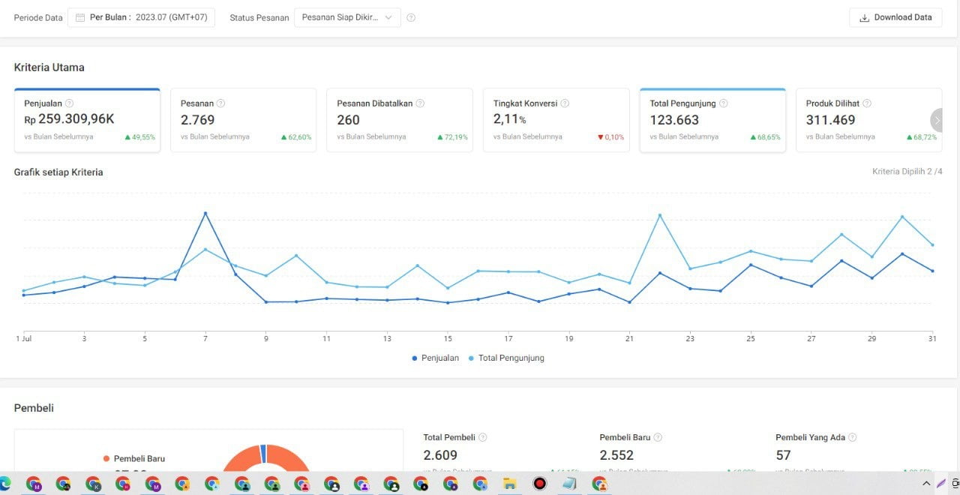Show next criteria cards with right arrow
The height and width of the screenshot is (495, 960).
[936, 120]
